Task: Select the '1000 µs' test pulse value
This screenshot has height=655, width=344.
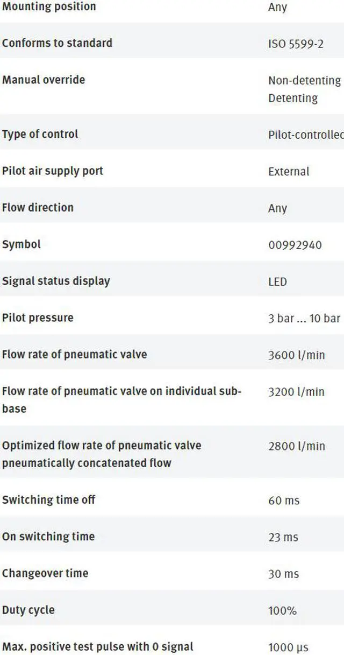Action: coord(288,647)
